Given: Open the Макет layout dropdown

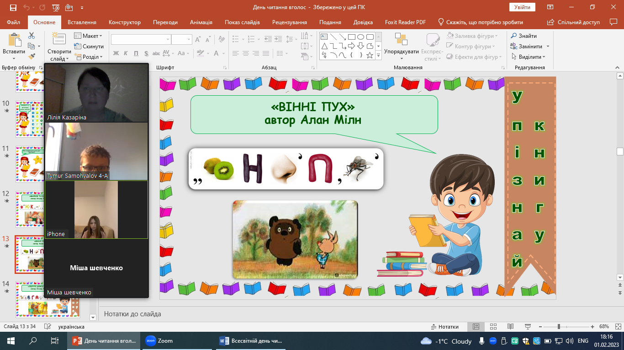Looking at the screenshot, I should (x=89, y=36).
